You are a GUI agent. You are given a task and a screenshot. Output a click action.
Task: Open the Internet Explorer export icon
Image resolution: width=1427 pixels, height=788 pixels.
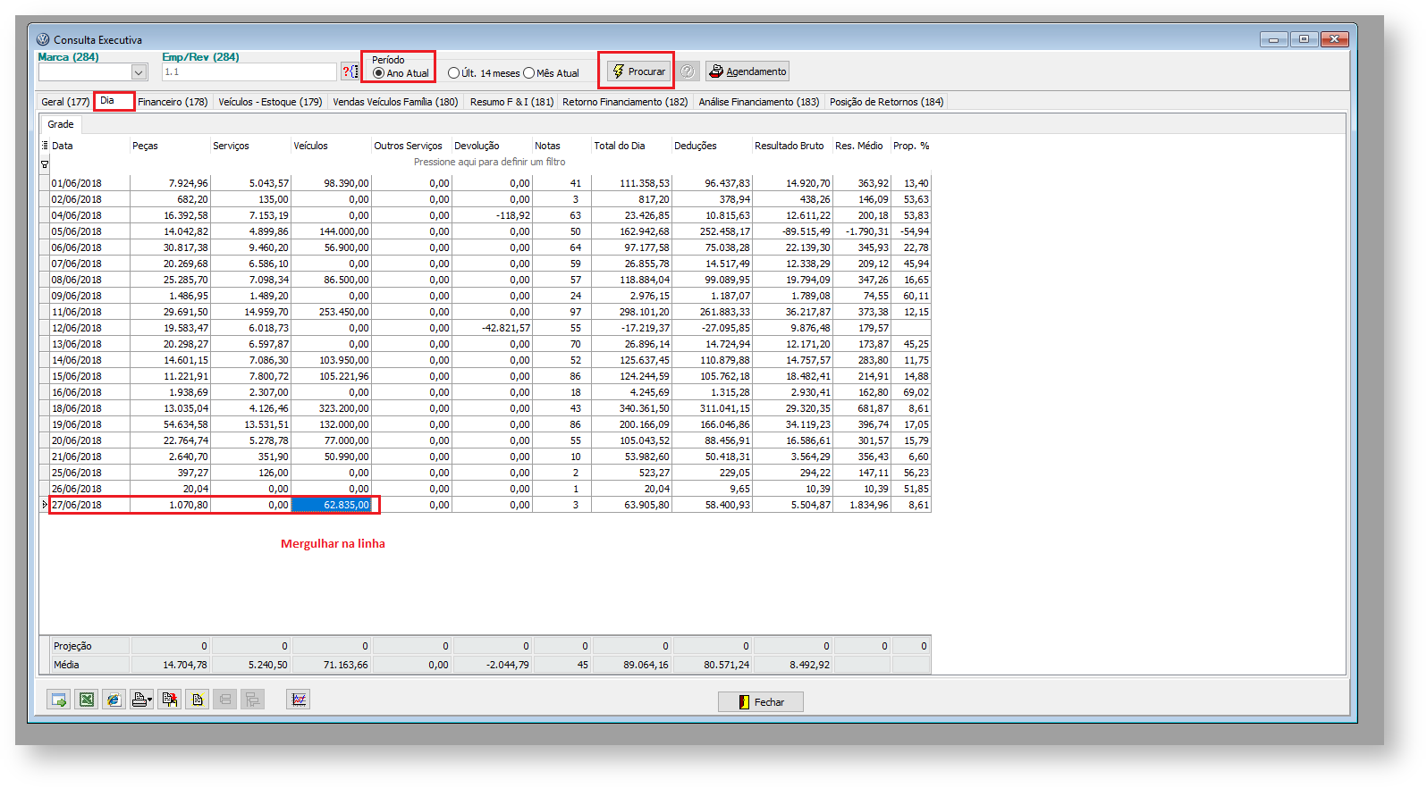pyautogui.click(x=114, y=700)
